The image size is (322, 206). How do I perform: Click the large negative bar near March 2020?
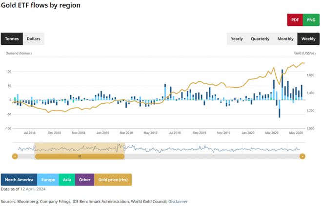click(x=280, y=109)
